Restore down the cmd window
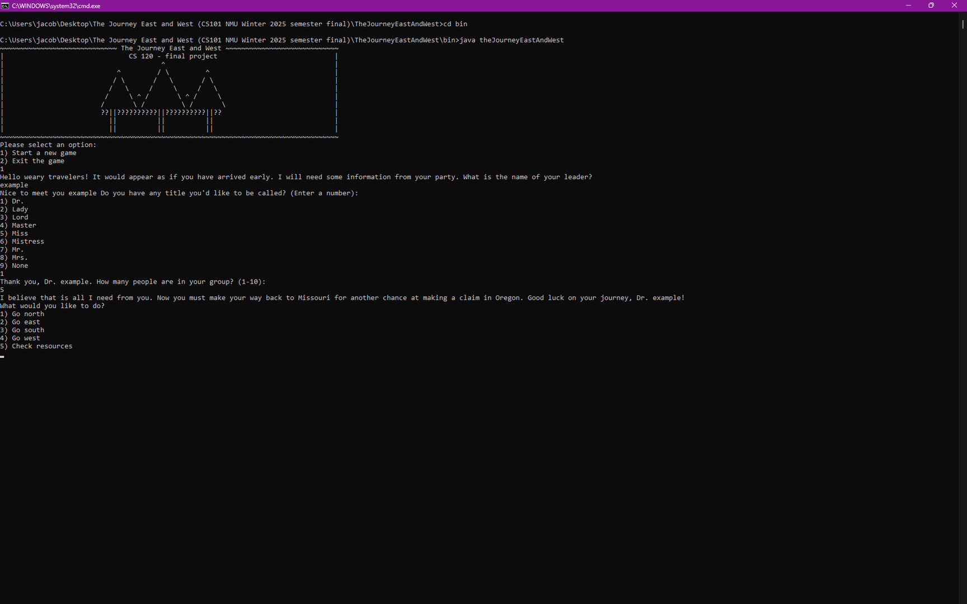The image size is (967, 604). 931,6
